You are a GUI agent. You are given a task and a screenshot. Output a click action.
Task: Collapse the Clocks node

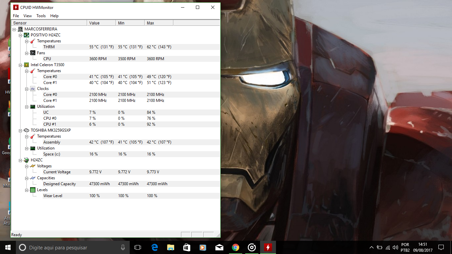pos(26,89)
